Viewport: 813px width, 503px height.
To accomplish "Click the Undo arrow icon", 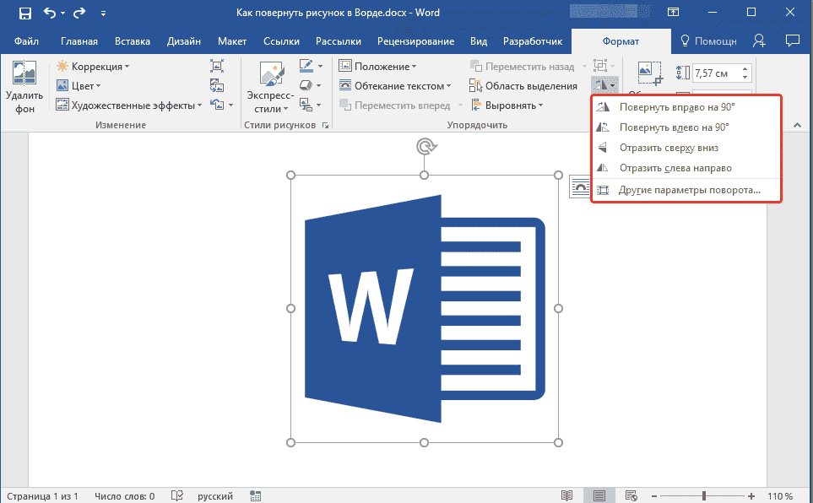I will point(50,14).
